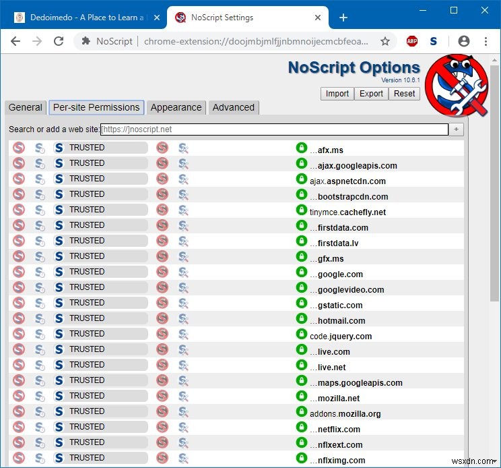Image resolution: width=501 pixels, height=468 pixels.
Task: Set gfx.ms to CUSTOM preset
Action: [183, 256]
